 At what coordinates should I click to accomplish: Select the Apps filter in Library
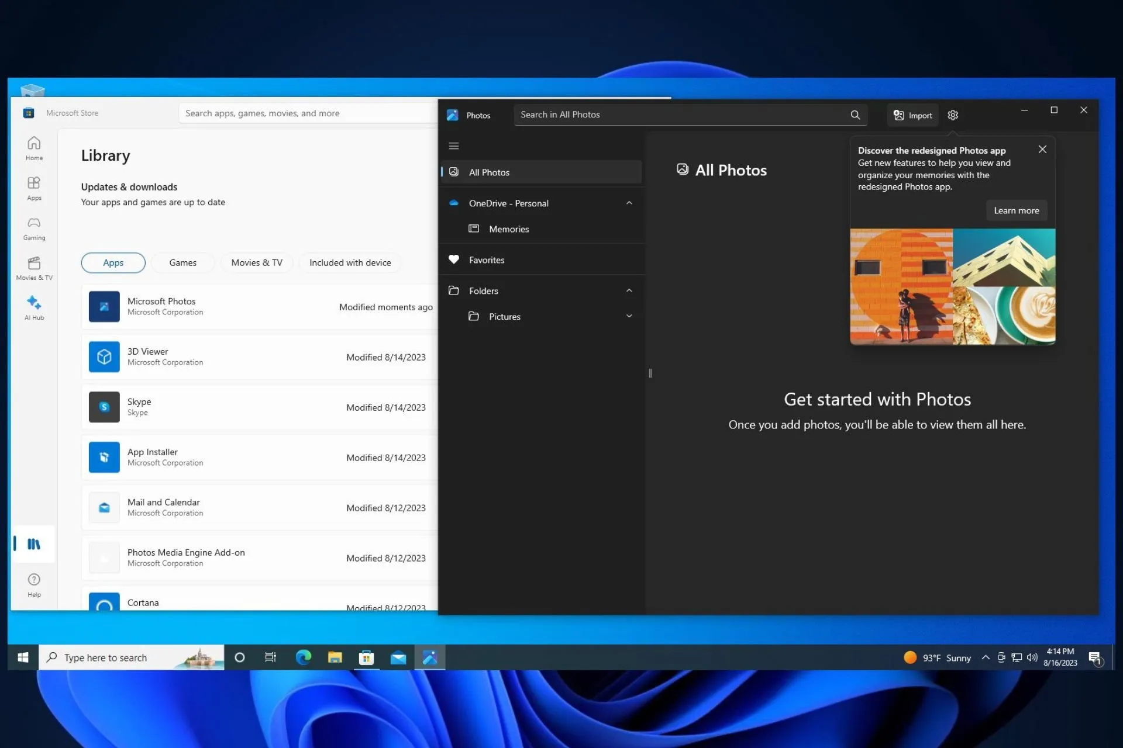click(113, 263)
